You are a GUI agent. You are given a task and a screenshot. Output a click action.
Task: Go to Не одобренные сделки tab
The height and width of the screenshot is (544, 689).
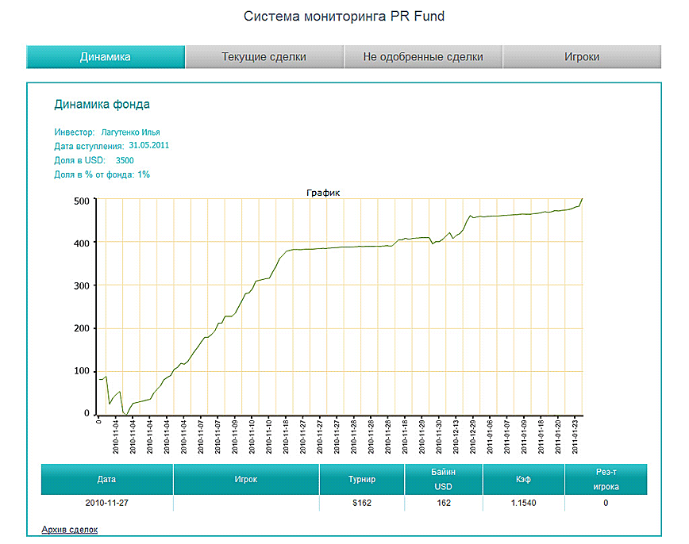pyautogui.click(x=422, y=57)
